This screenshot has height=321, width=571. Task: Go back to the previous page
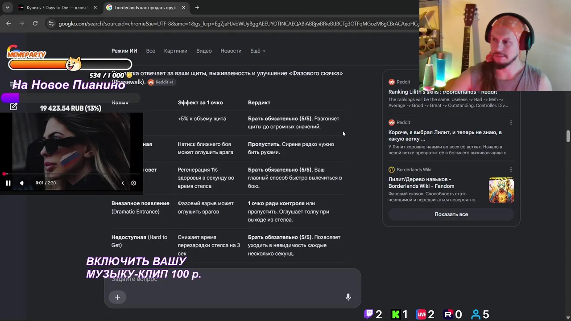tap(8, 24)
